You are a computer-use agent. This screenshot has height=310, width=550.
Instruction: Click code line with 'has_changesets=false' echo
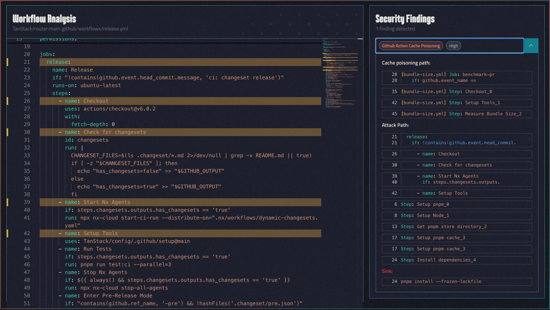pos(151,171)
